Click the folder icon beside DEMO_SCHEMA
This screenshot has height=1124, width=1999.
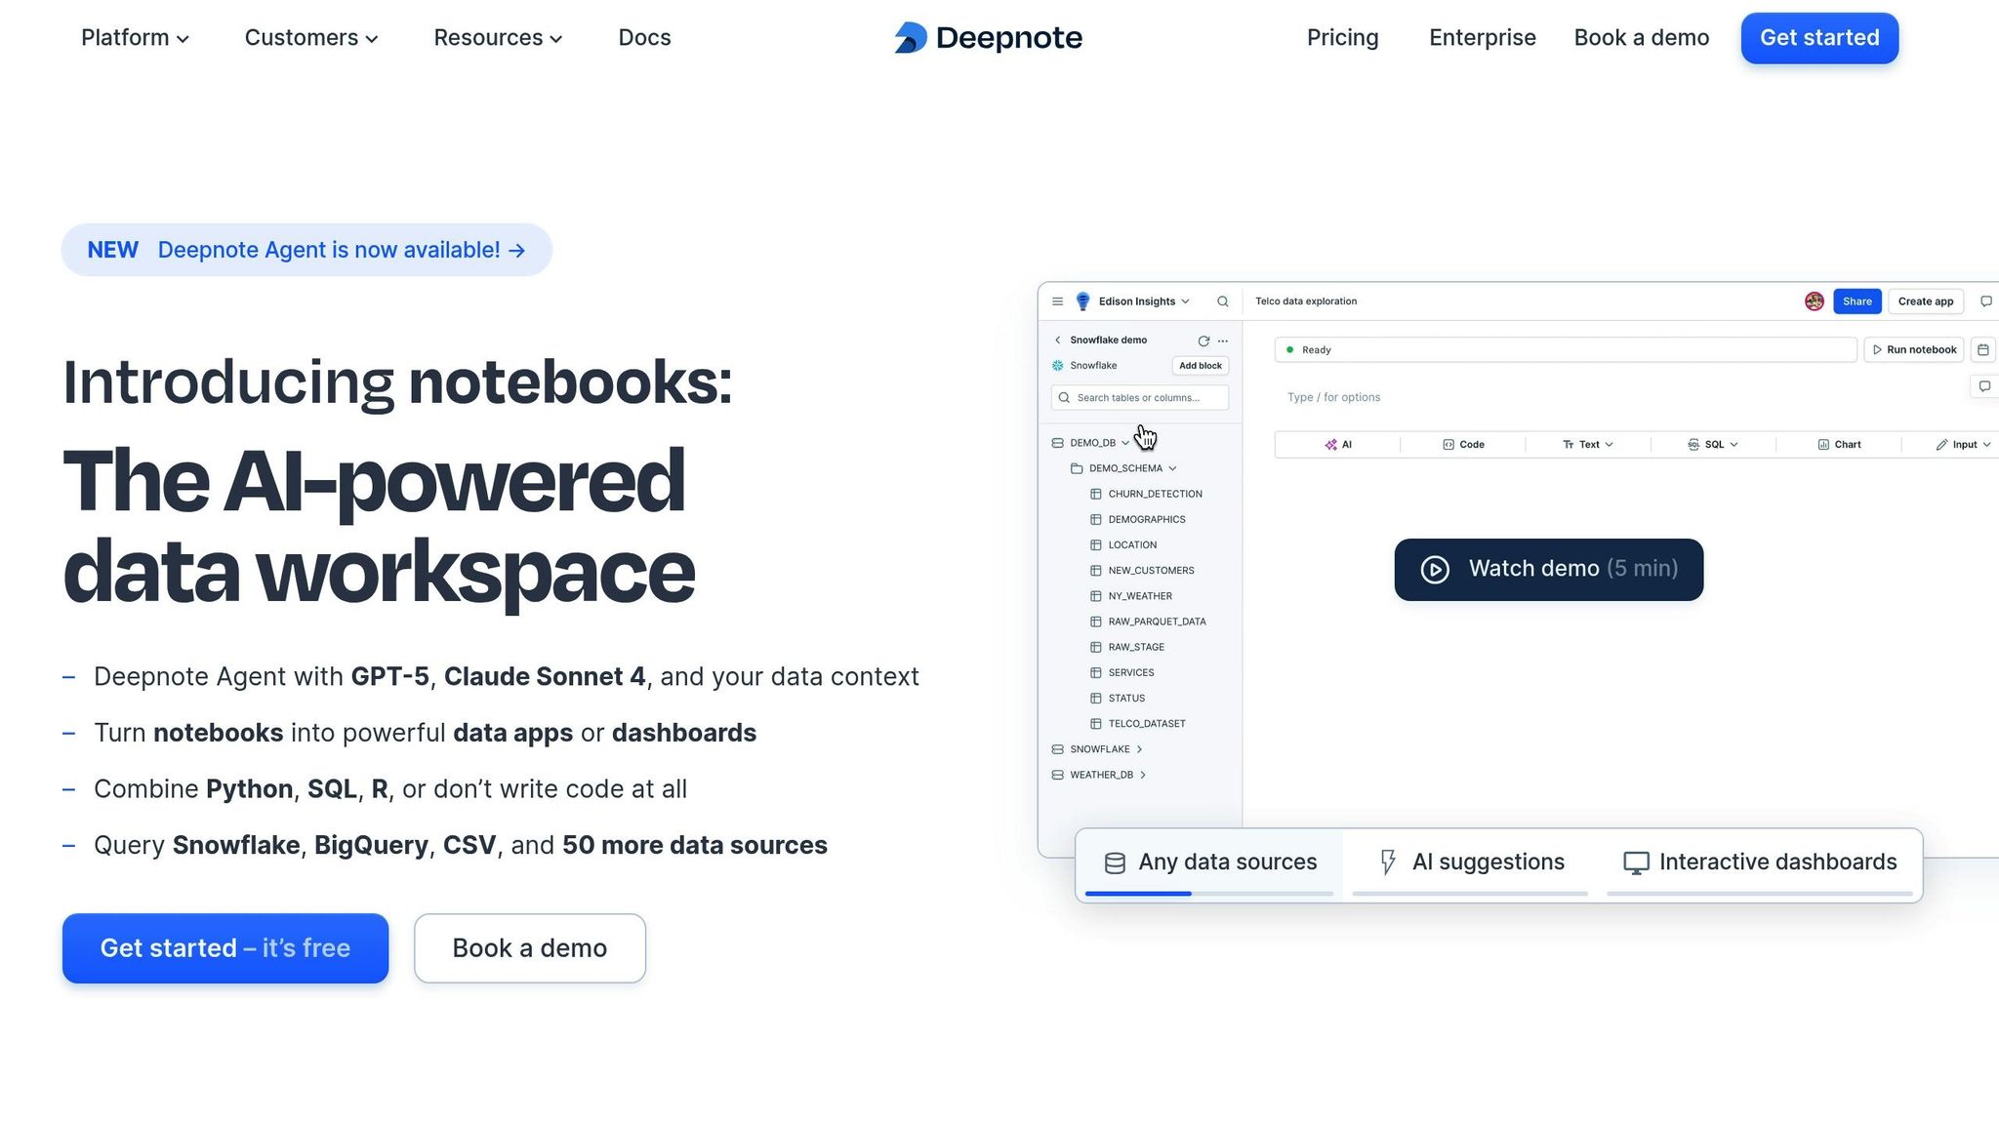(x=1077, y=468)
